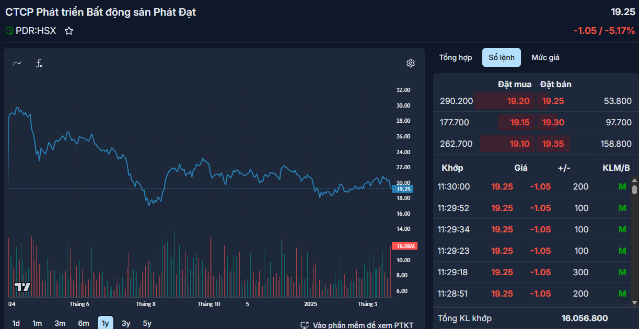
Task: Select the 11:29:52 matched order row
Action: pyautogui.click(x=532, y=208)
